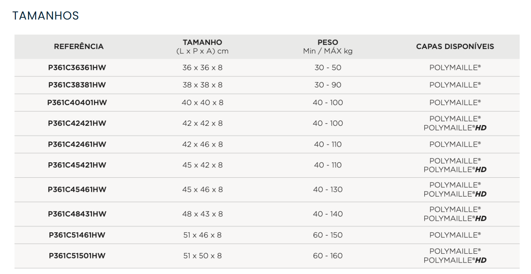Click the 60 - 160 weight cell
The image size is (531, 274).
(328, 256)
